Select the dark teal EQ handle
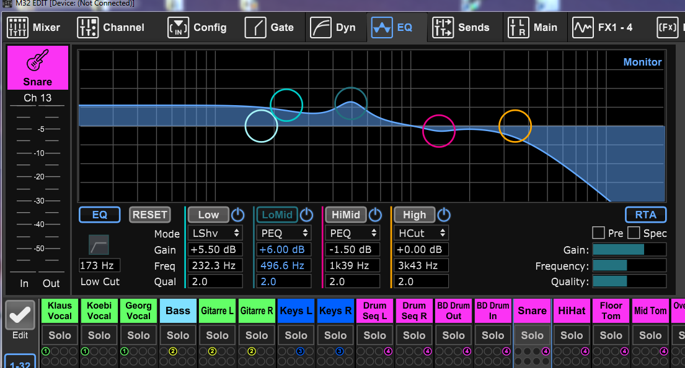The height and width of the screenshot is (368, 685). point(351,103)
